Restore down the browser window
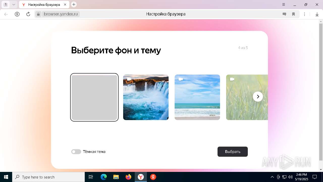The image size is (323, 182). pyautogui.click(x=306, y=5)
